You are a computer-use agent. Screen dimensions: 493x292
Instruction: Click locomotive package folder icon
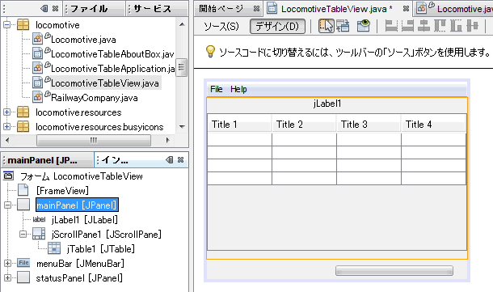(23, 24)
